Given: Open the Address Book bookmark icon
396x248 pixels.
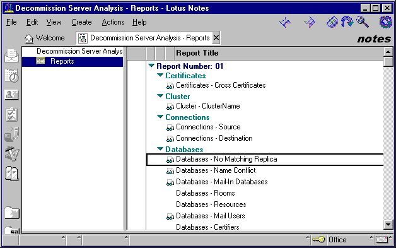Looking at the screenshot, I should pyautogui.click(x=11, y=95).
